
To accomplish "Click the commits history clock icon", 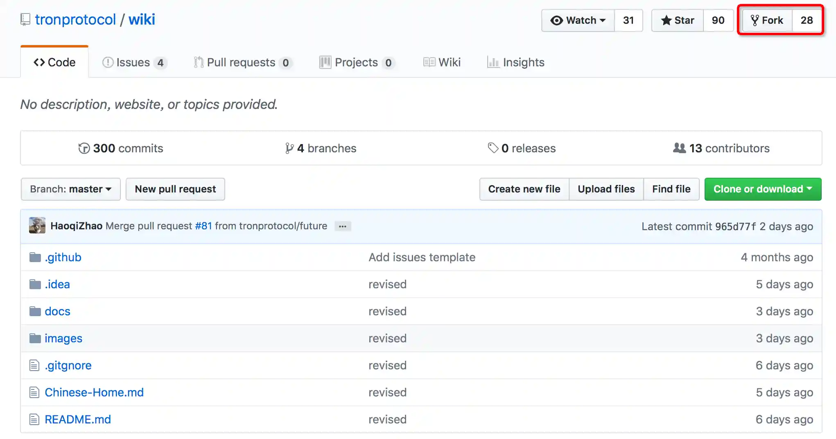I will point(84,148).
